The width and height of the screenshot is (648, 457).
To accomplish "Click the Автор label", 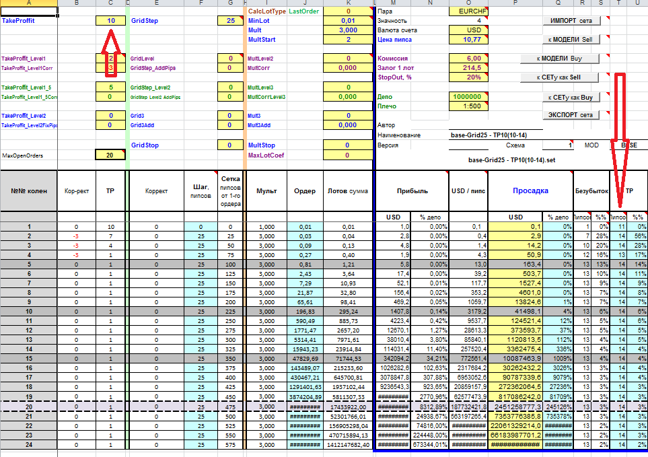I will (386, 125).
